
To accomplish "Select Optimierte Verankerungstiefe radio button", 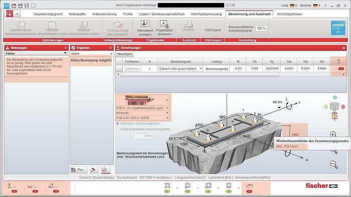I will (x=117, y=123).
